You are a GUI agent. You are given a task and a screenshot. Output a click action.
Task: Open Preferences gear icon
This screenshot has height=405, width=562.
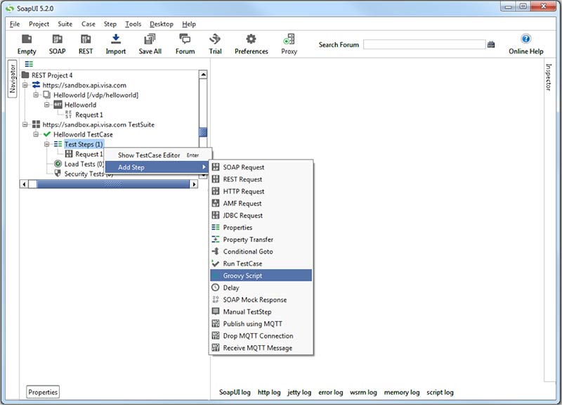point(251,39)
